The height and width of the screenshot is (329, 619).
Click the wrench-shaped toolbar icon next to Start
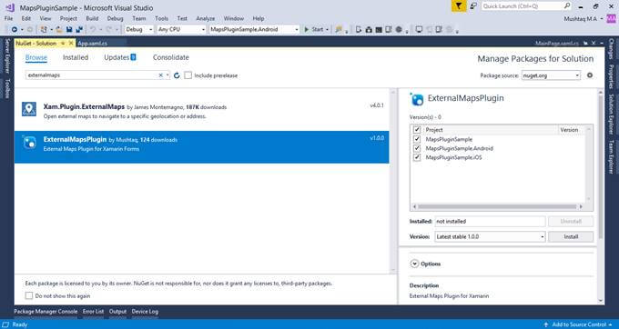(339, 30)
